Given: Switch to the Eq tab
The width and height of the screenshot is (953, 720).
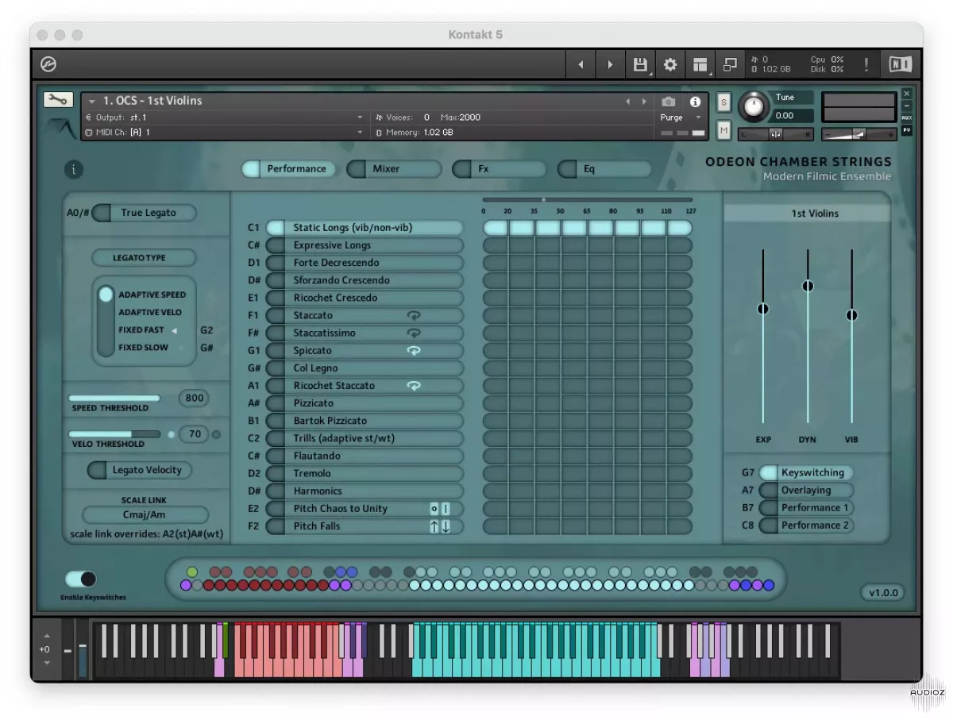Looking at the screenshot, I should click(x=604, y=169).
